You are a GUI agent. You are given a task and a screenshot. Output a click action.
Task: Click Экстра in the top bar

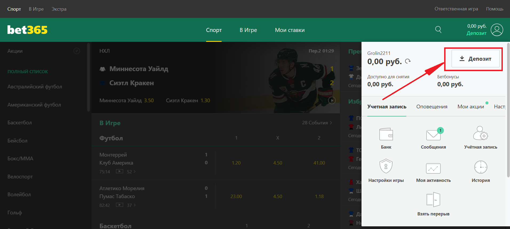pyautogui.click(x=59, y=9)
